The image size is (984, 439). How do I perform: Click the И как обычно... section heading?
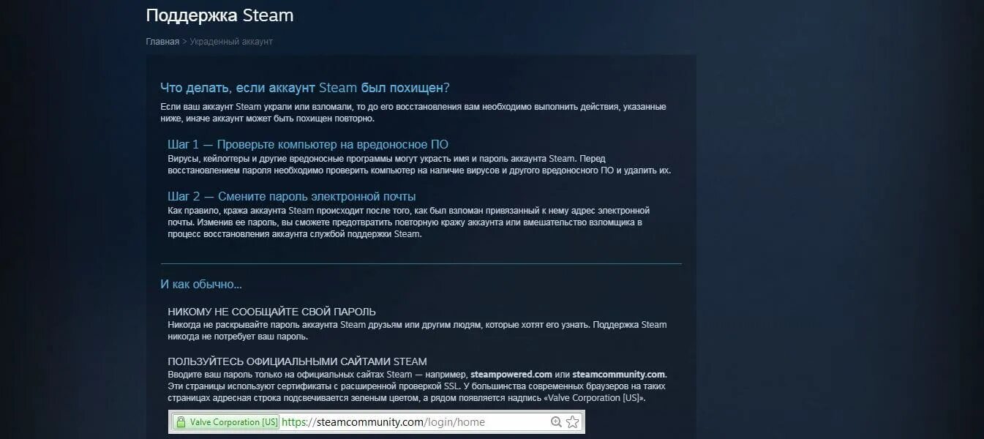point(201,284)
